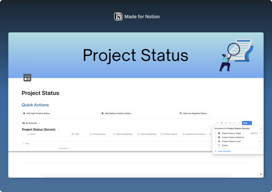Image resolution: width=272 pixels, height=192 pixels.
Task: Select the Project Status (High) template
Action: (231, 133)
